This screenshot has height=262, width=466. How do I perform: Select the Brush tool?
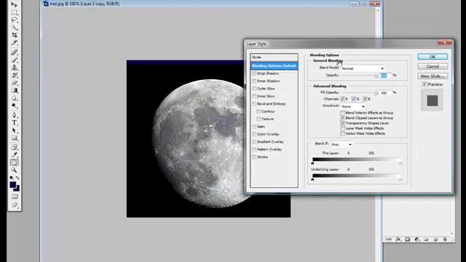coord(15,60)
